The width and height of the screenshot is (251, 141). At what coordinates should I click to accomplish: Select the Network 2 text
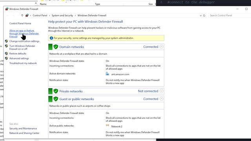117,127
